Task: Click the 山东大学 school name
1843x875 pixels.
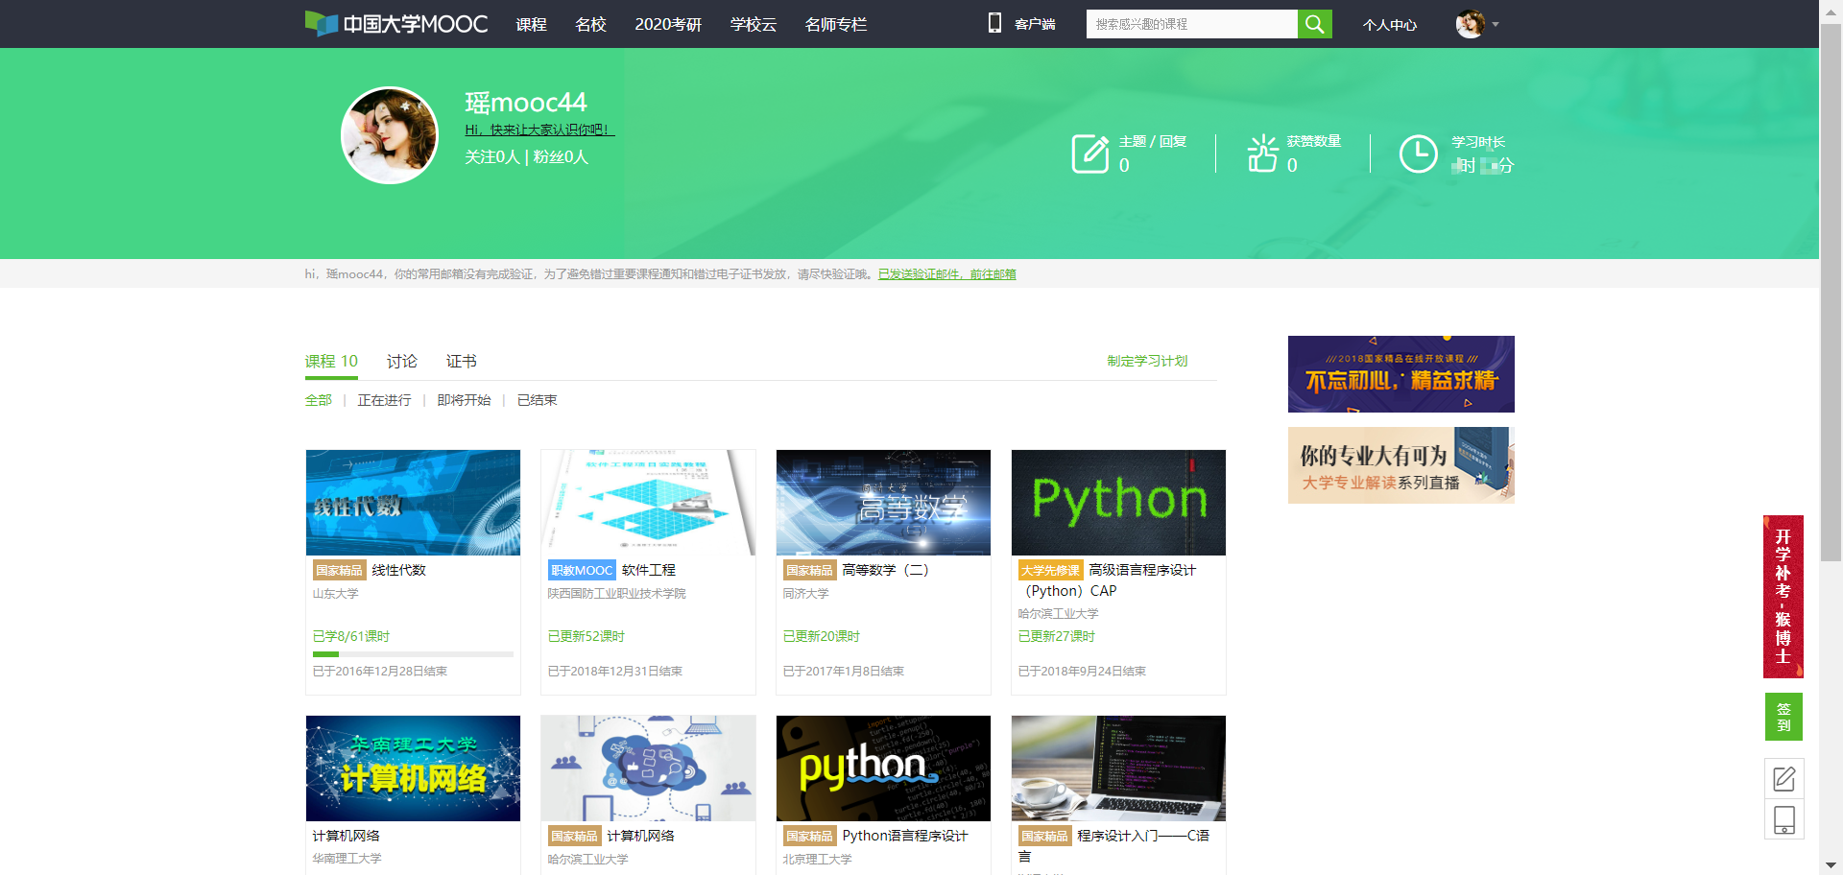Action: click(x=335, y=594)
